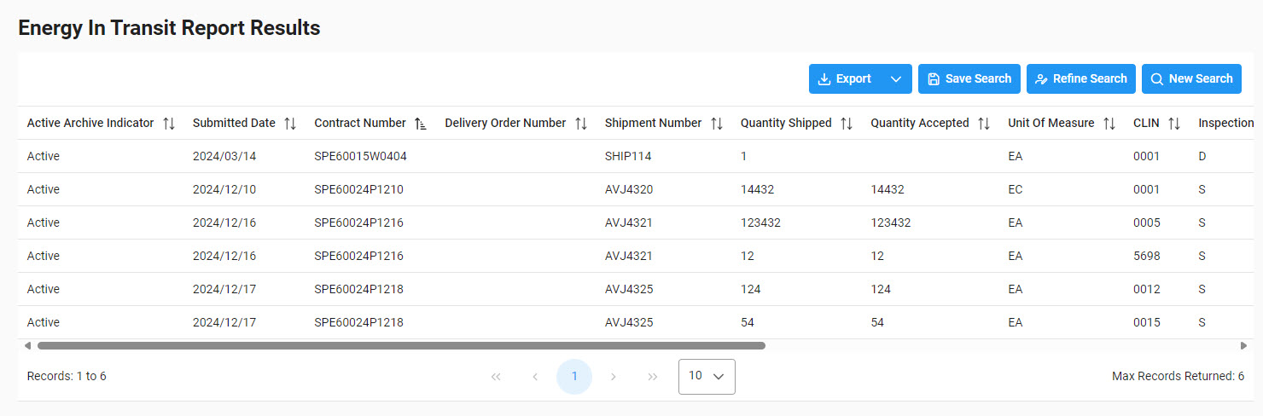The height and width of the screenshot is (416, 1263).
Task: Select page 1 in paginator
Action: tap(574, 376)
